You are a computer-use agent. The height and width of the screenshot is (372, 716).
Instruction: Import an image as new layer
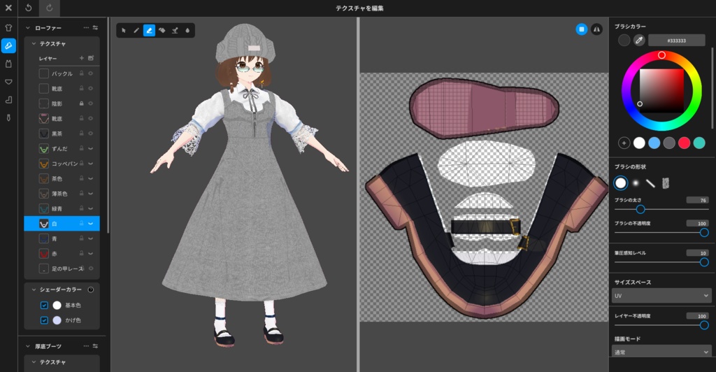(x=91, y=58)
